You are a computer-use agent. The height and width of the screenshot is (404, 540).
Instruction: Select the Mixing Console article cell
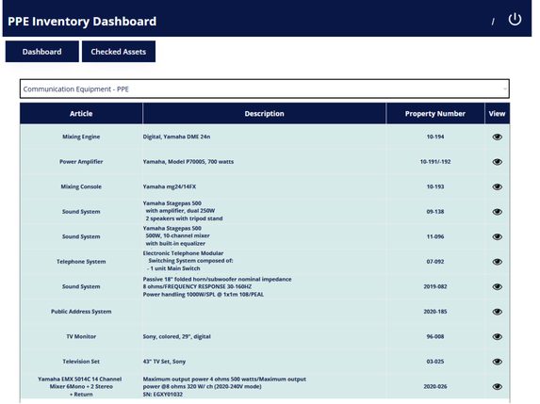coord(81,186)
